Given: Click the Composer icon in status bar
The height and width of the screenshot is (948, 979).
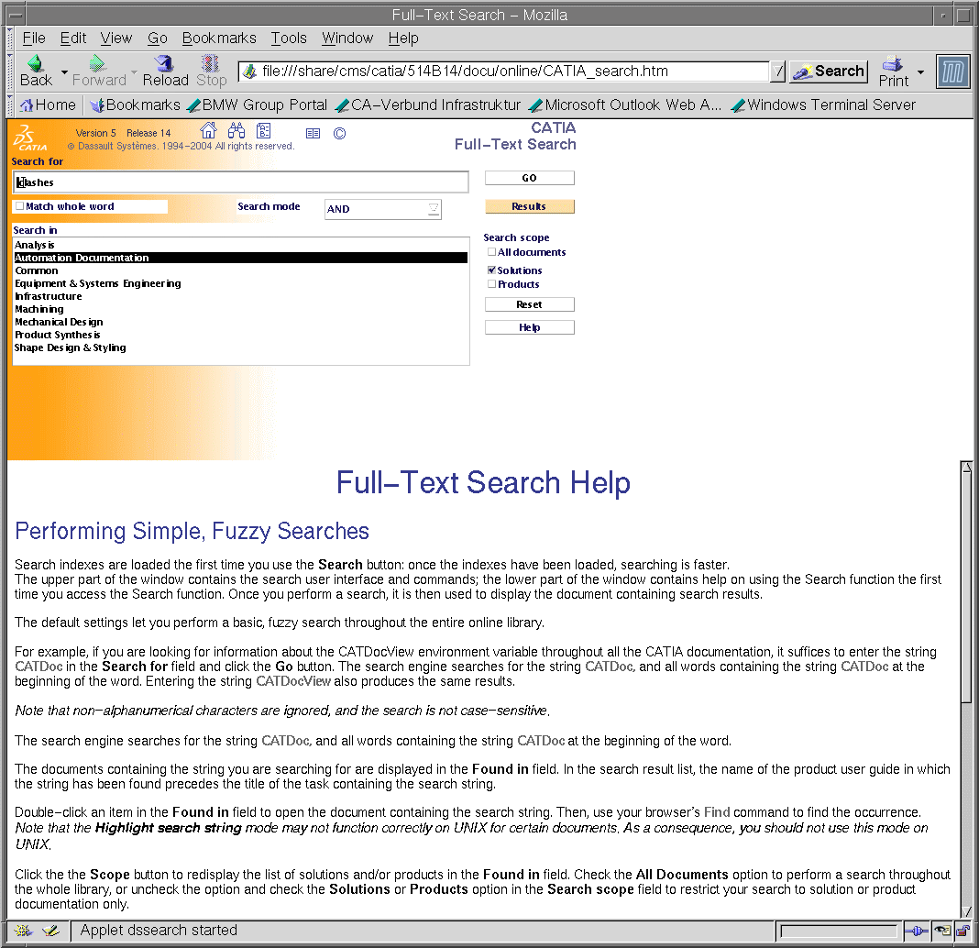Looking at the screenshot, I should click(x=51, y=931).
